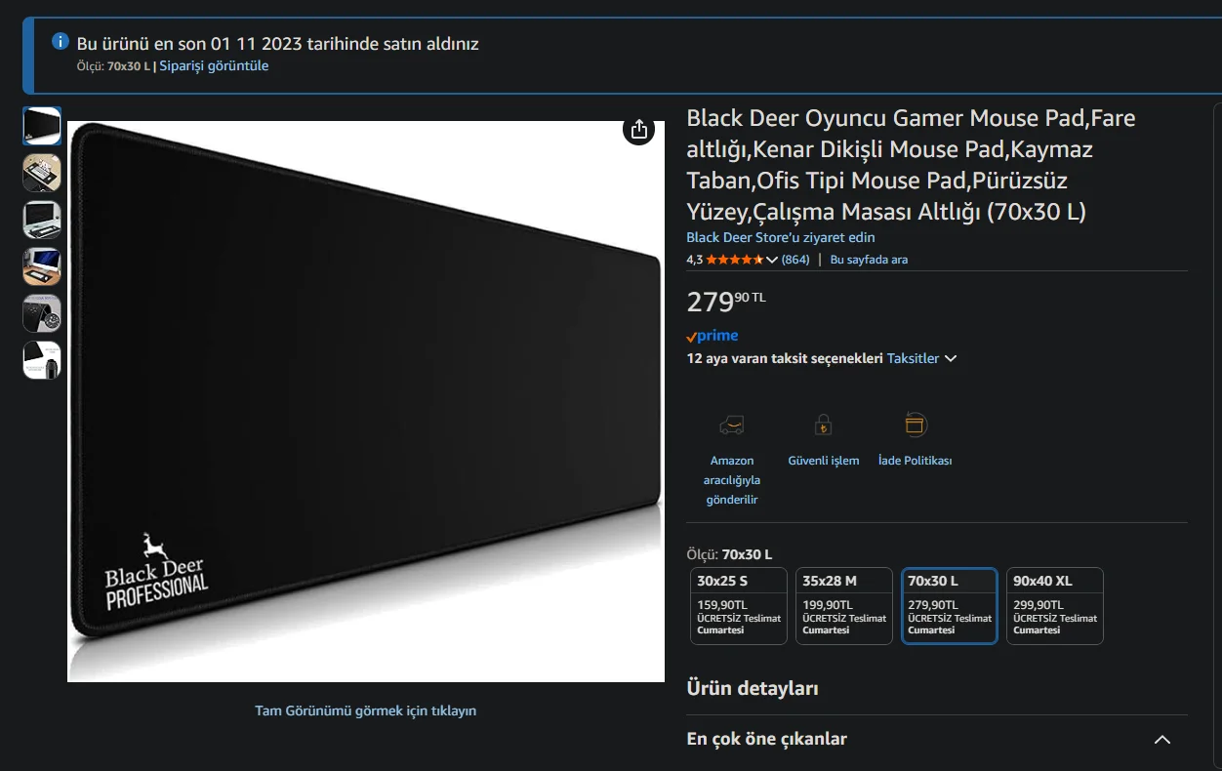Select fifth thumbnail showing pad detail circles

[x=42, y=313]
